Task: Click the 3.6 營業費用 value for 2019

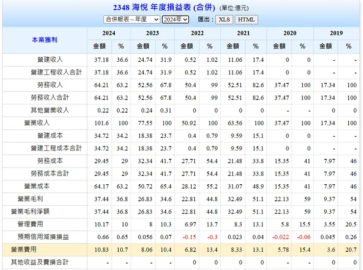Action: 331,249
